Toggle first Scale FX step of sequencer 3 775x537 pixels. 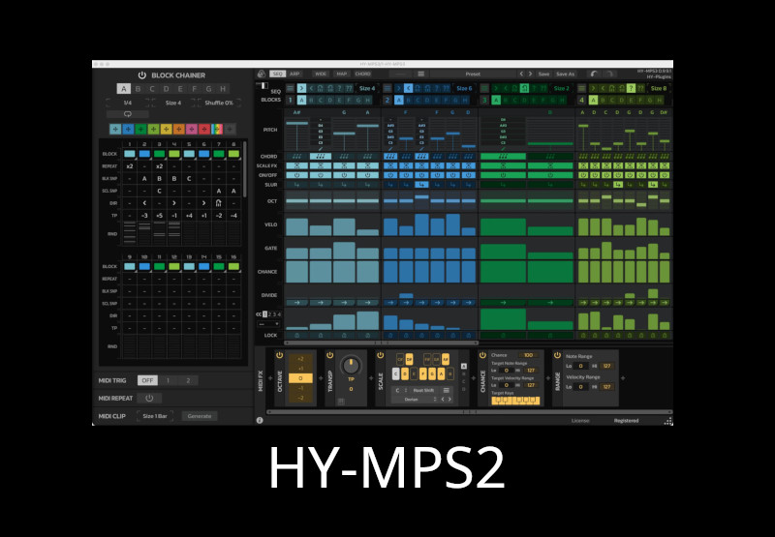(x=503, y=165)
